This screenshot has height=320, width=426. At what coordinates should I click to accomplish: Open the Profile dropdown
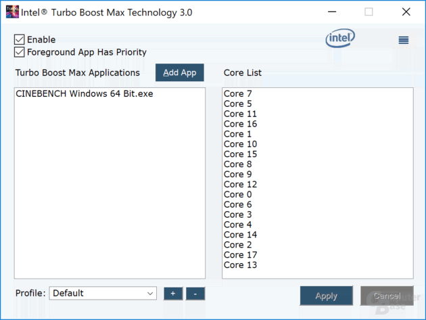click(103, 293)
